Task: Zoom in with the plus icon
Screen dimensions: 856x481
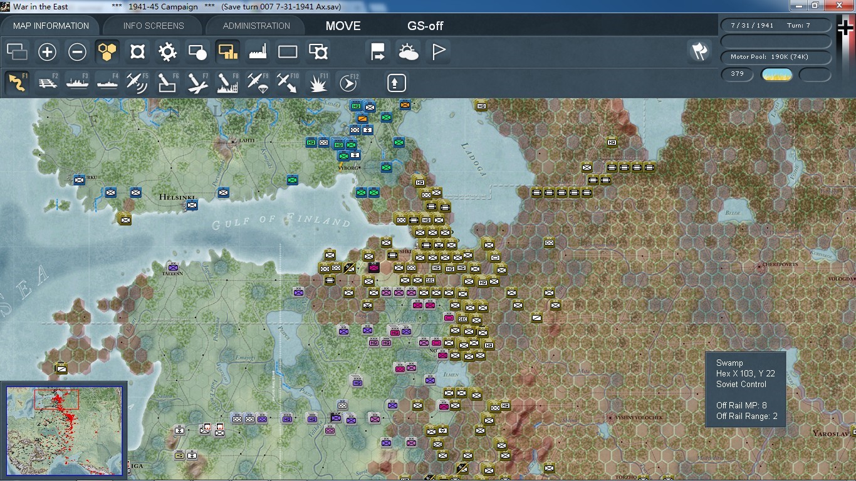Action: 48,51
